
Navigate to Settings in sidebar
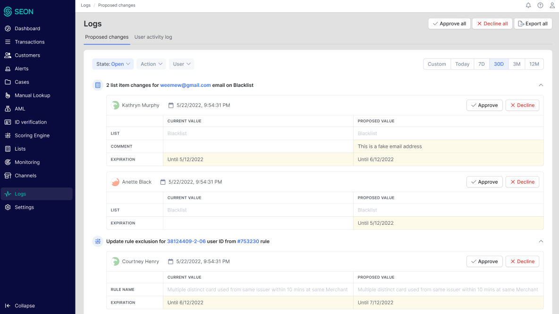click(24, 207)
